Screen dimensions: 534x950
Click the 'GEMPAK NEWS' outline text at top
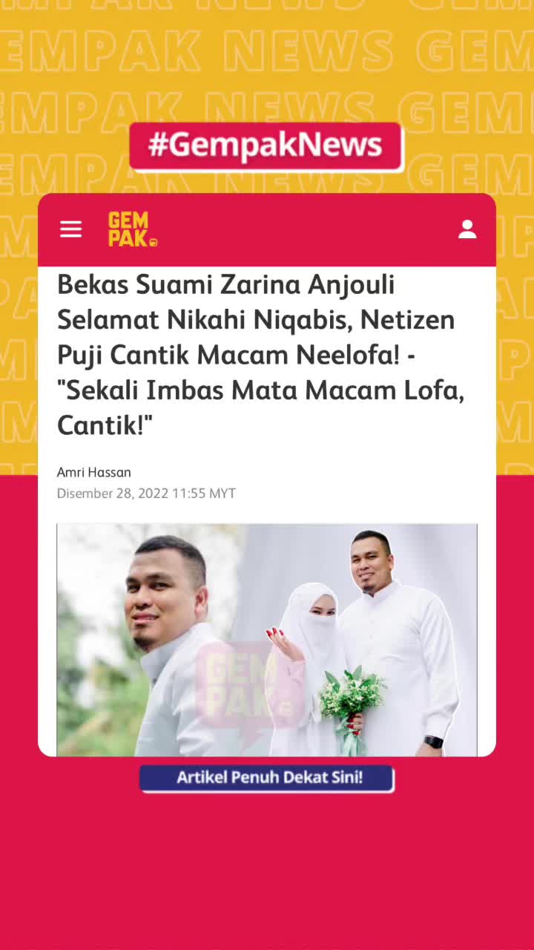click(197, 52)
